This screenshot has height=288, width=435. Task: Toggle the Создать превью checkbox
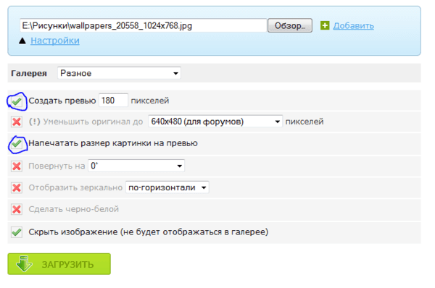(x=17, y=101)
